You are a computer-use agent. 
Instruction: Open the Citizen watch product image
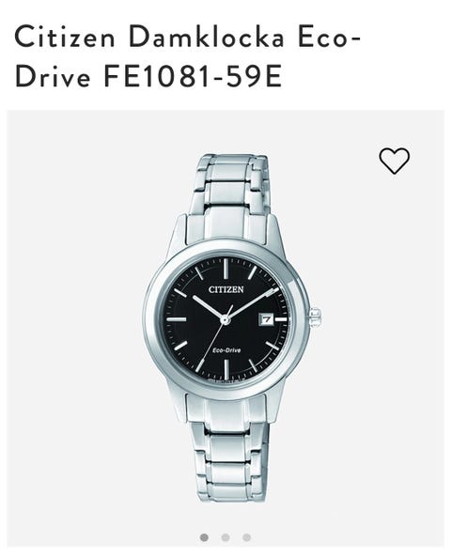232,327
